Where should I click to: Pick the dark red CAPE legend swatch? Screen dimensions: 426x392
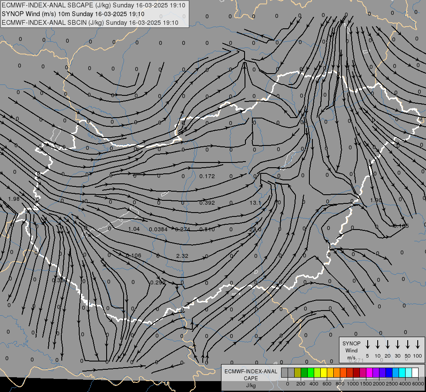[x=356, y=372]
